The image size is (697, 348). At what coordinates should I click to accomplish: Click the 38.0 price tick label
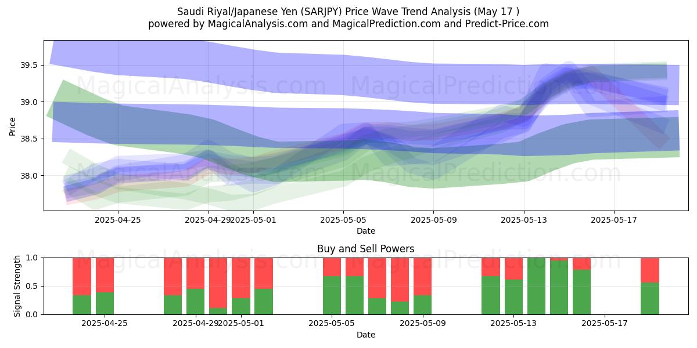[x=30, y=176]
